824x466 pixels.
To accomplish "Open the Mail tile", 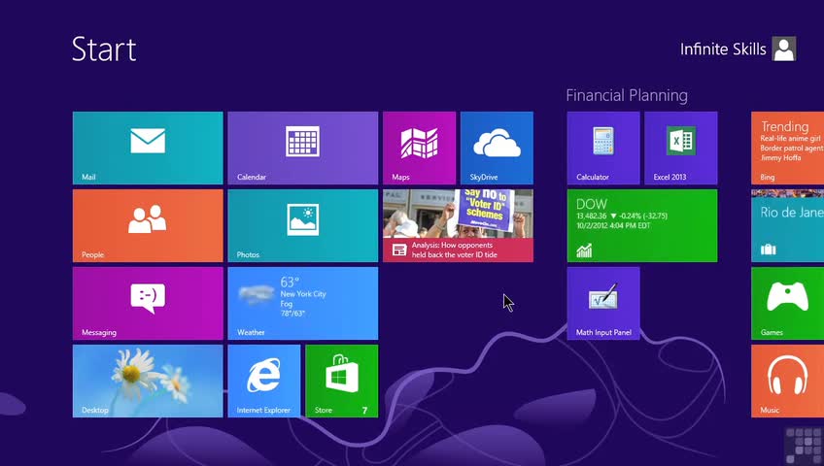I will [148, 148].
